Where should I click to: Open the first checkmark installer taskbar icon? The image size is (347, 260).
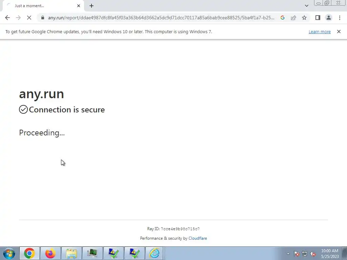click(114, 253)
